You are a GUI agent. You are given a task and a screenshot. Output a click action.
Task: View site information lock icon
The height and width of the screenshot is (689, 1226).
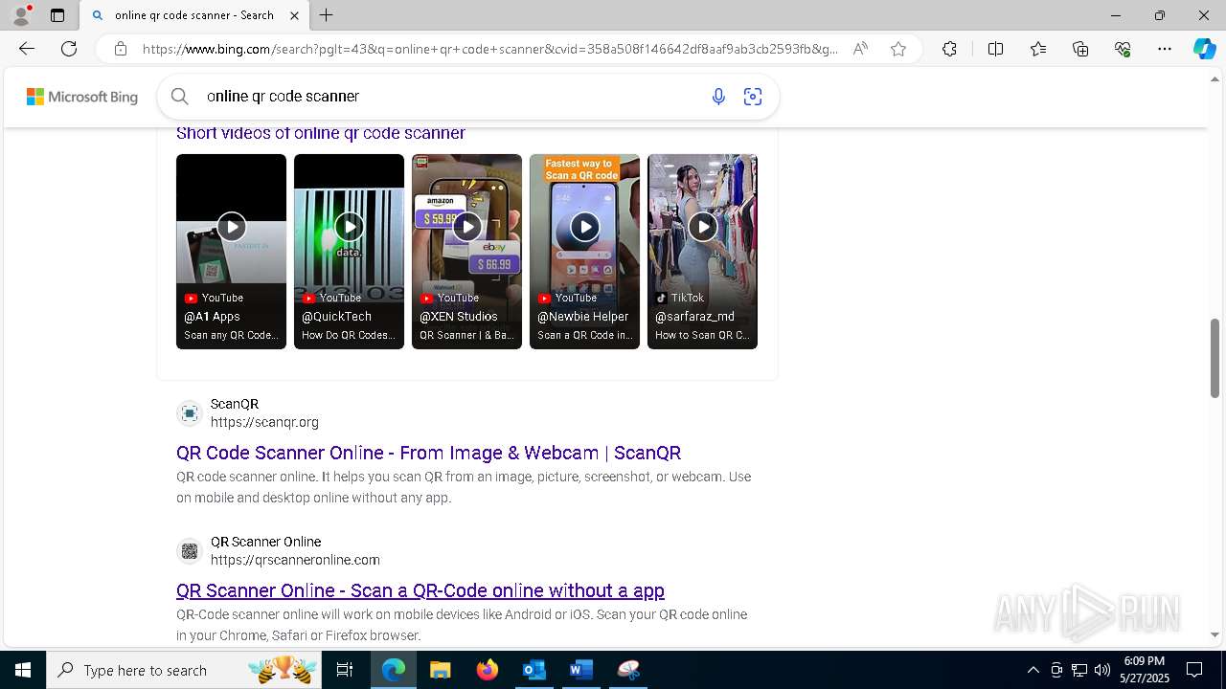121,49
